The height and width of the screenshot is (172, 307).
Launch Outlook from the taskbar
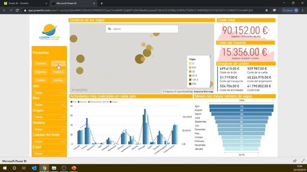click(x=34, y=168)
